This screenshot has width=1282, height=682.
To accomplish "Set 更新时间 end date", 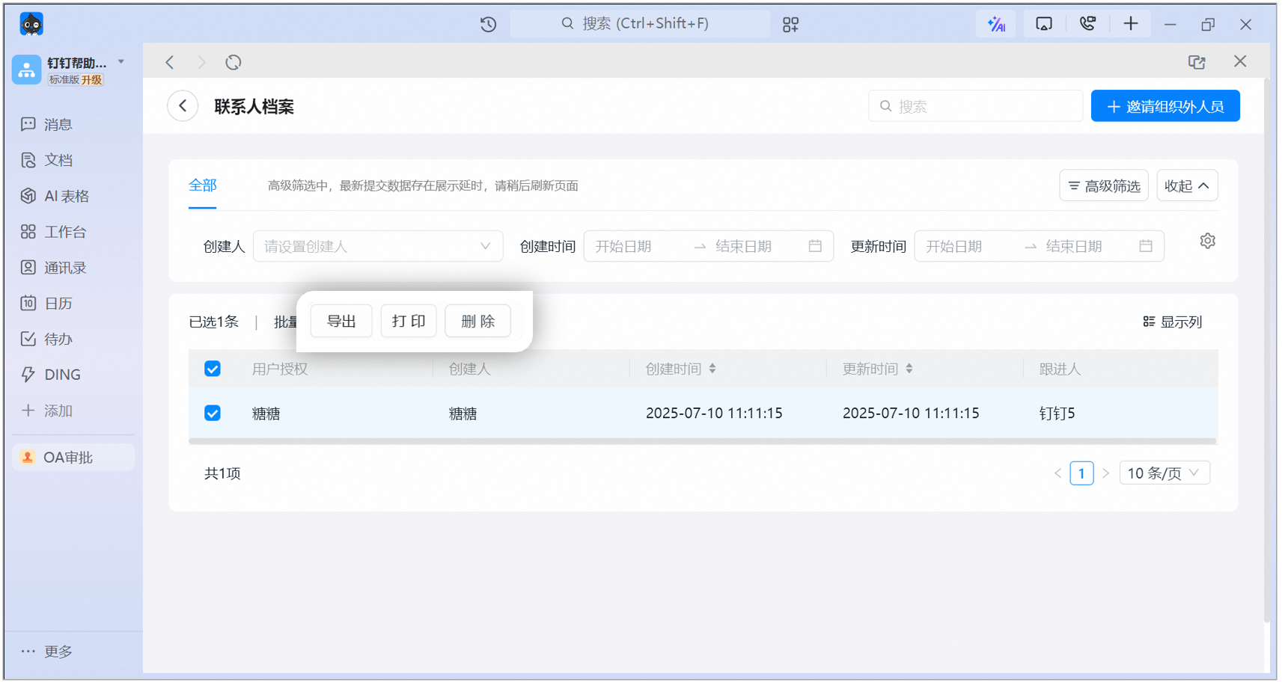I will [1074, 246].
